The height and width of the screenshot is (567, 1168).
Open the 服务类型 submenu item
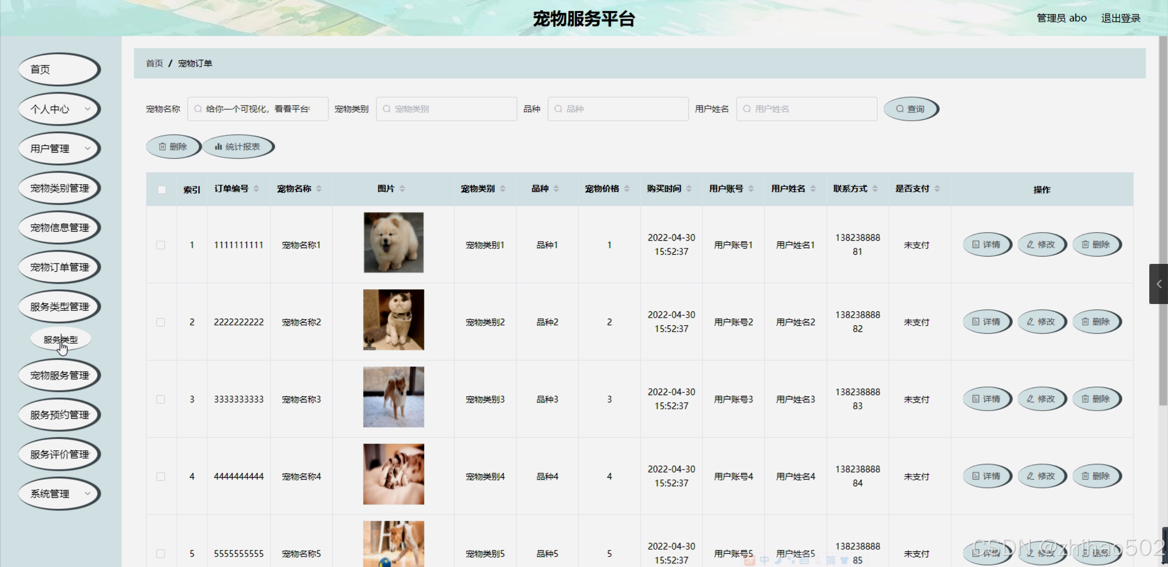coord(61,340)
